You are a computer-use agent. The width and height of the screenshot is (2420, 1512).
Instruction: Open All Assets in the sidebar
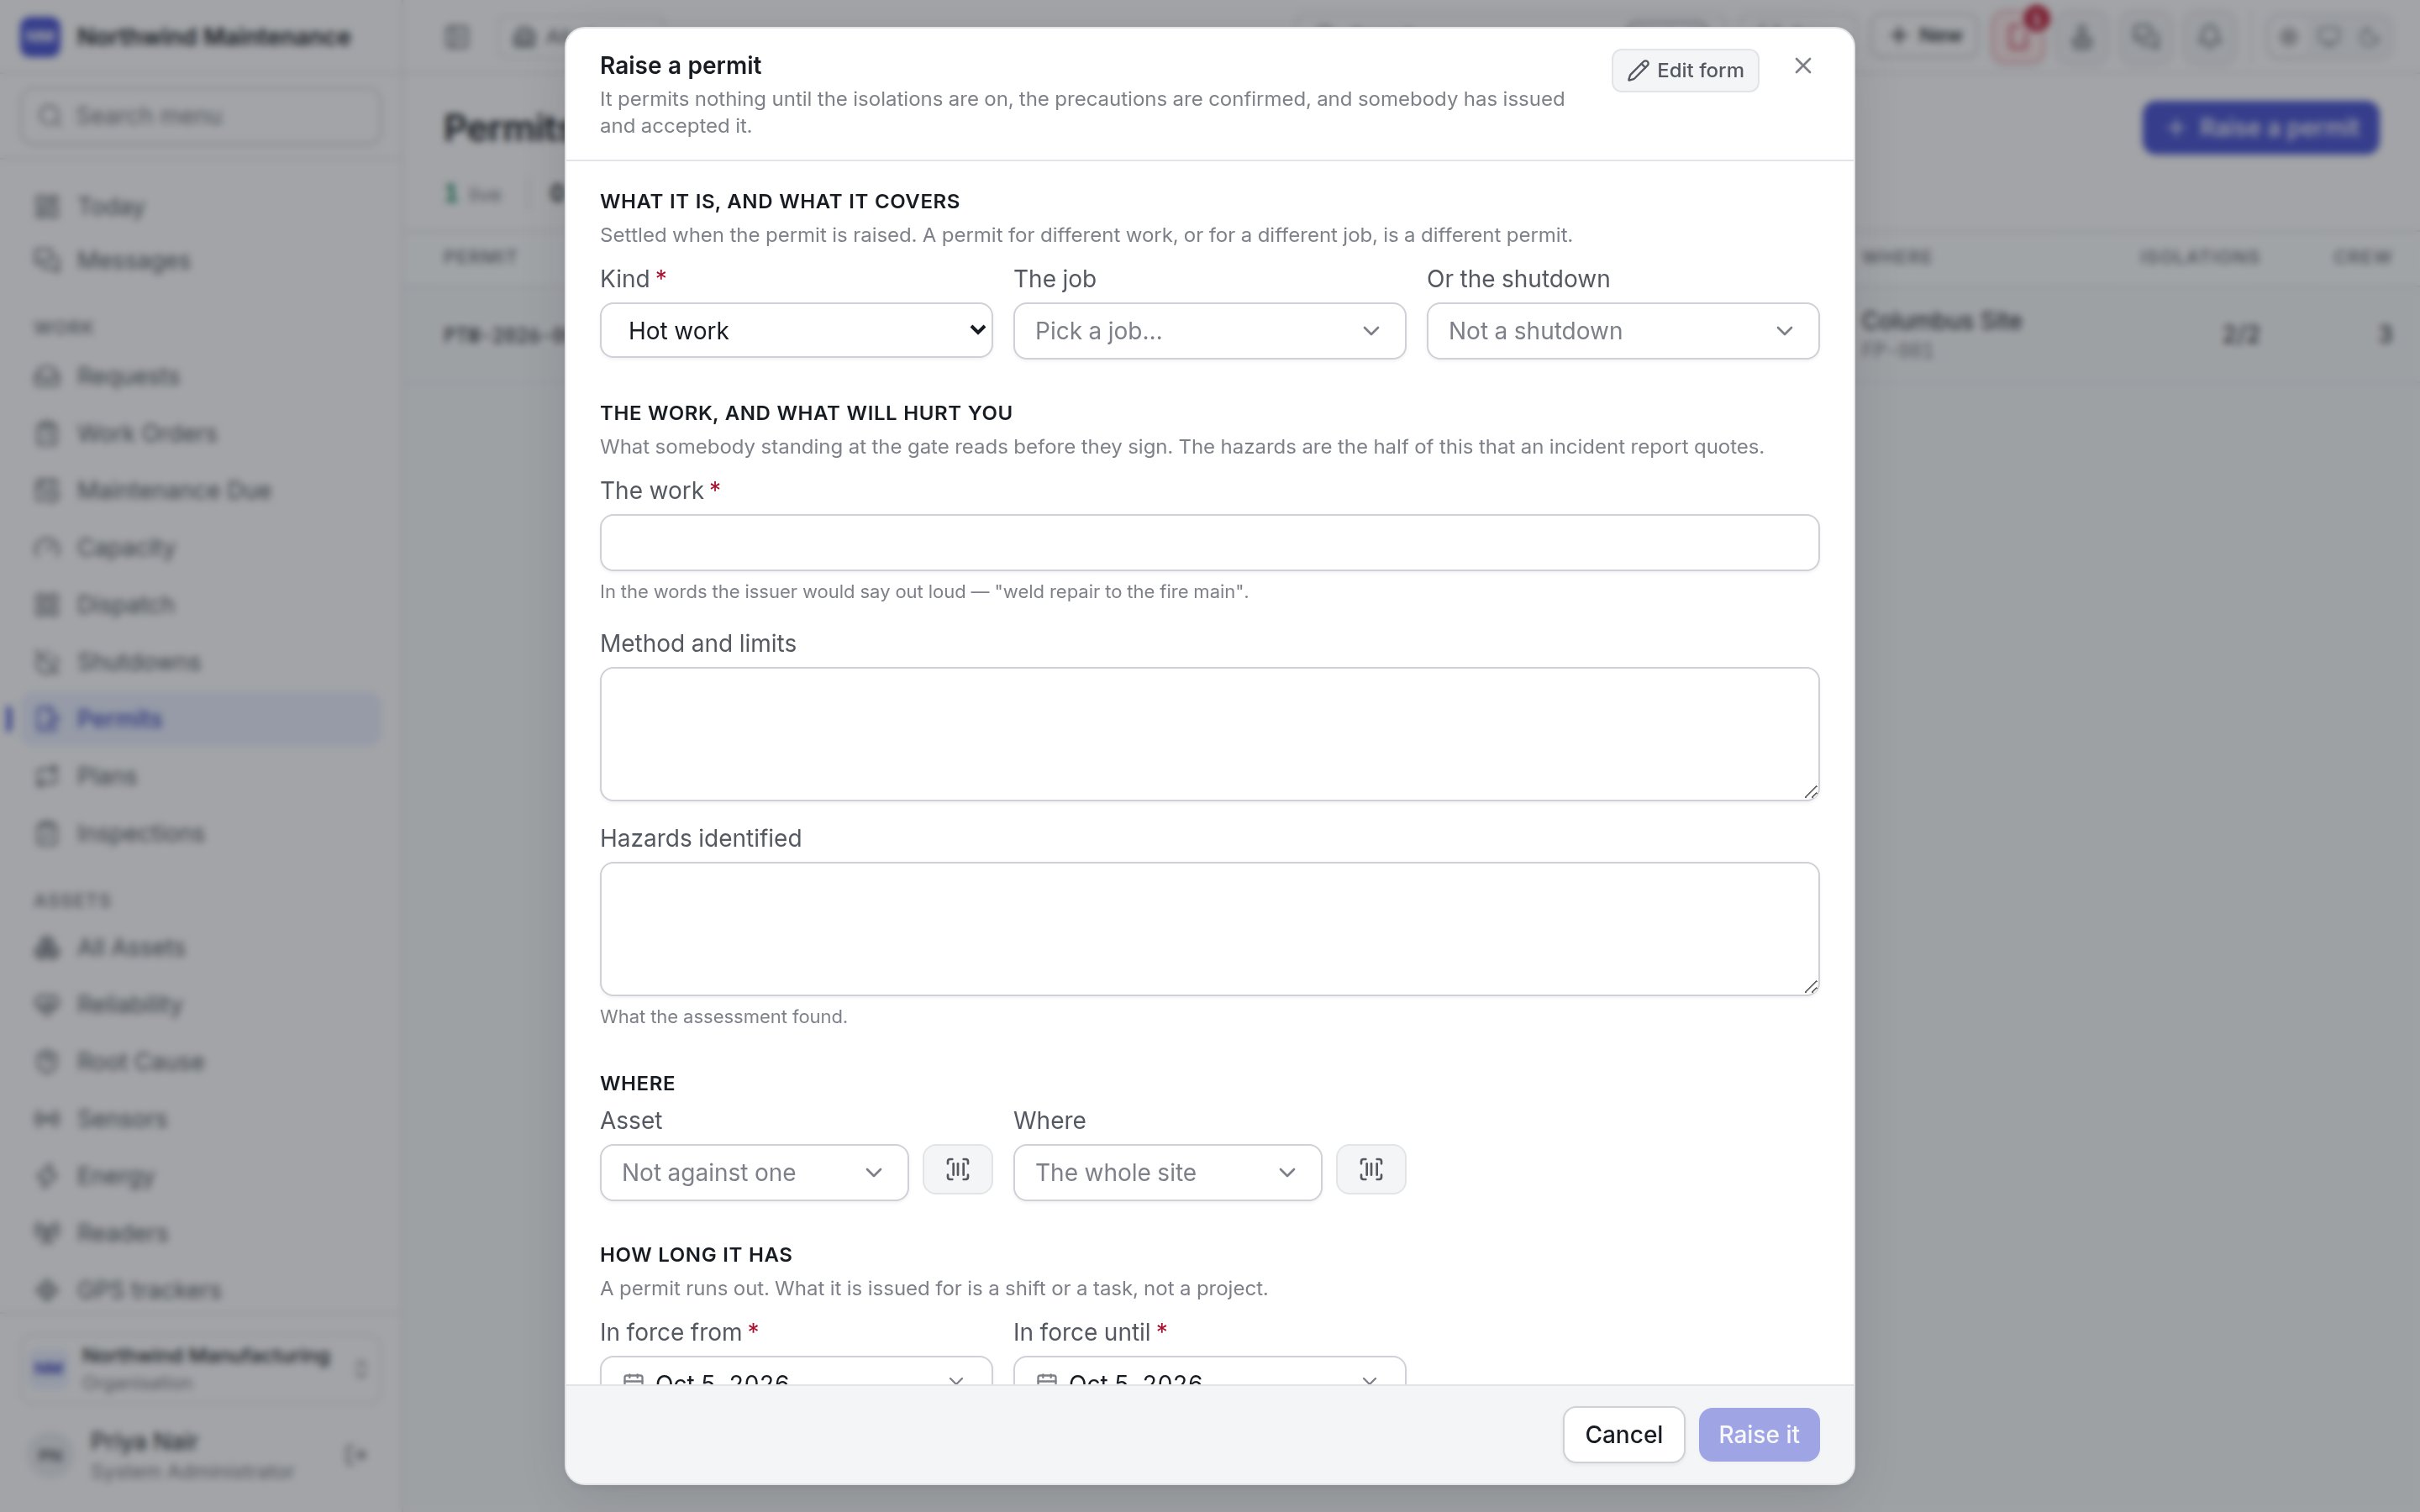[200, 947]
